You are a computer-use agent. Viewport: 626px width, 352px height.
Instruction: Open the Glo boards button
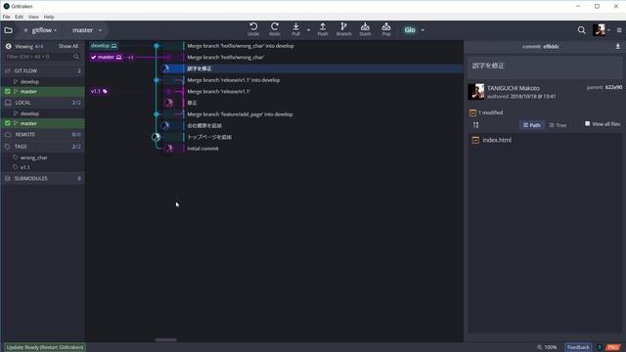click(410, 30)
